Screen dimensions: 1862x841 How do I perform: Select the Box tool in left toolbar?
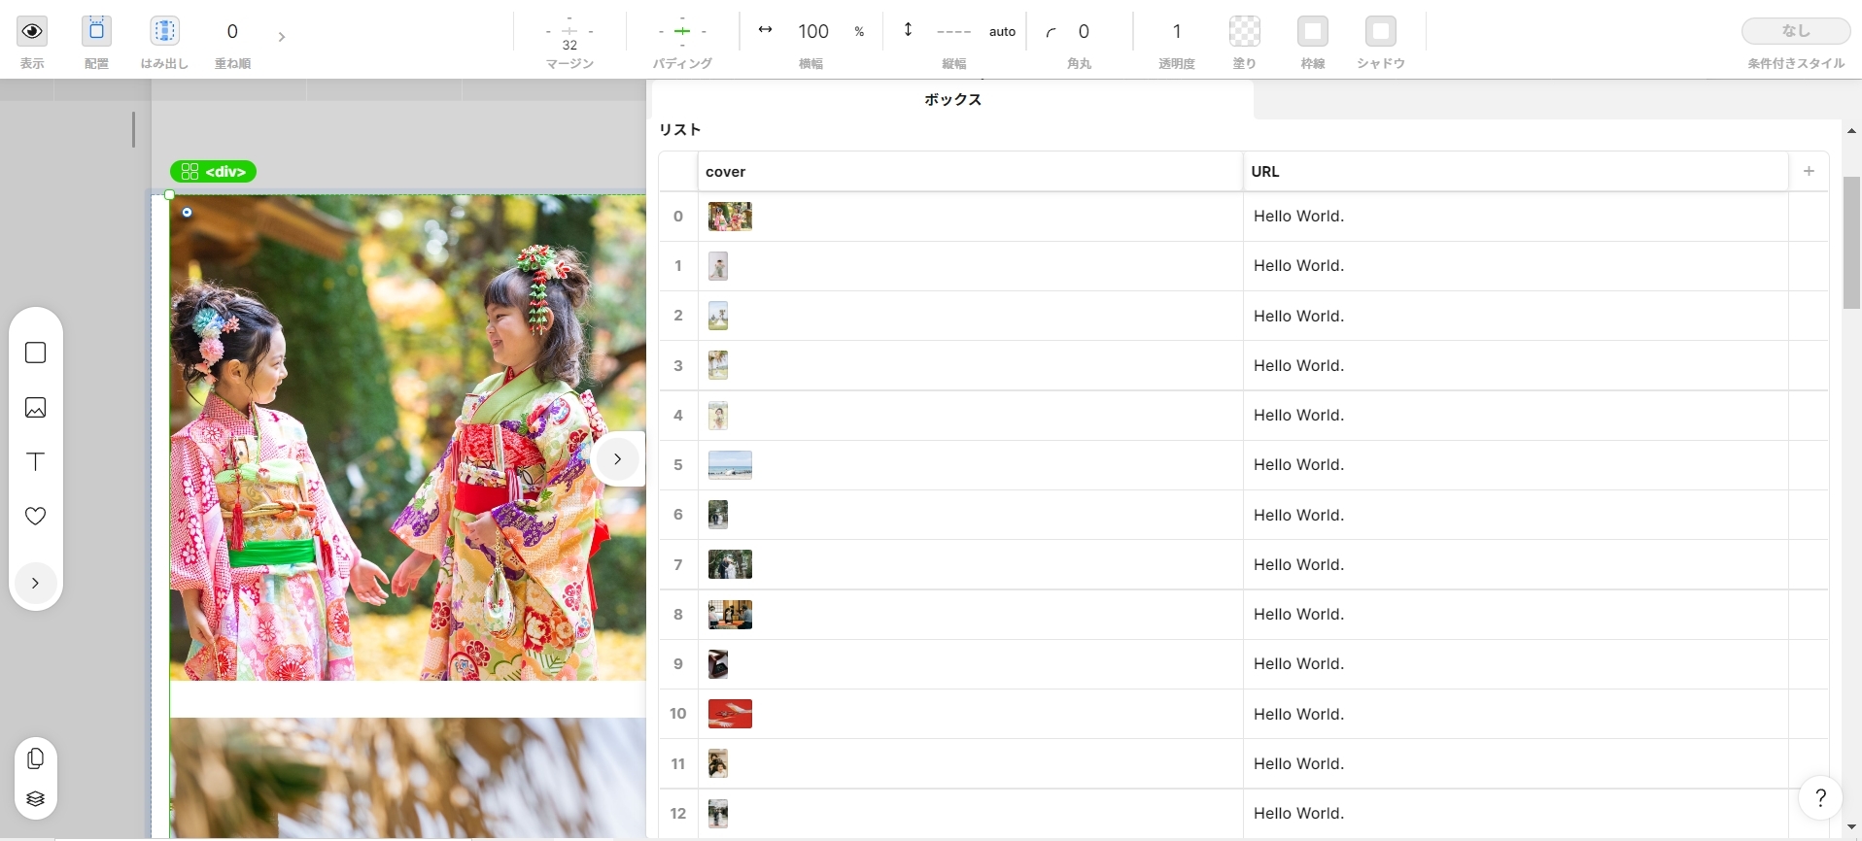coord(35,353)
